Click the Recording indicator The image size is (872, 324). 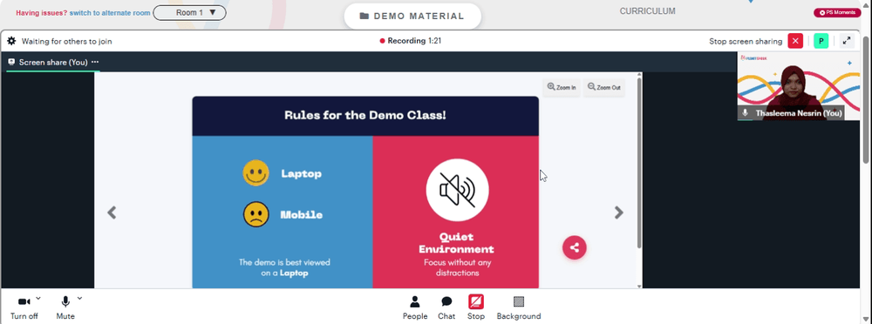411,41
